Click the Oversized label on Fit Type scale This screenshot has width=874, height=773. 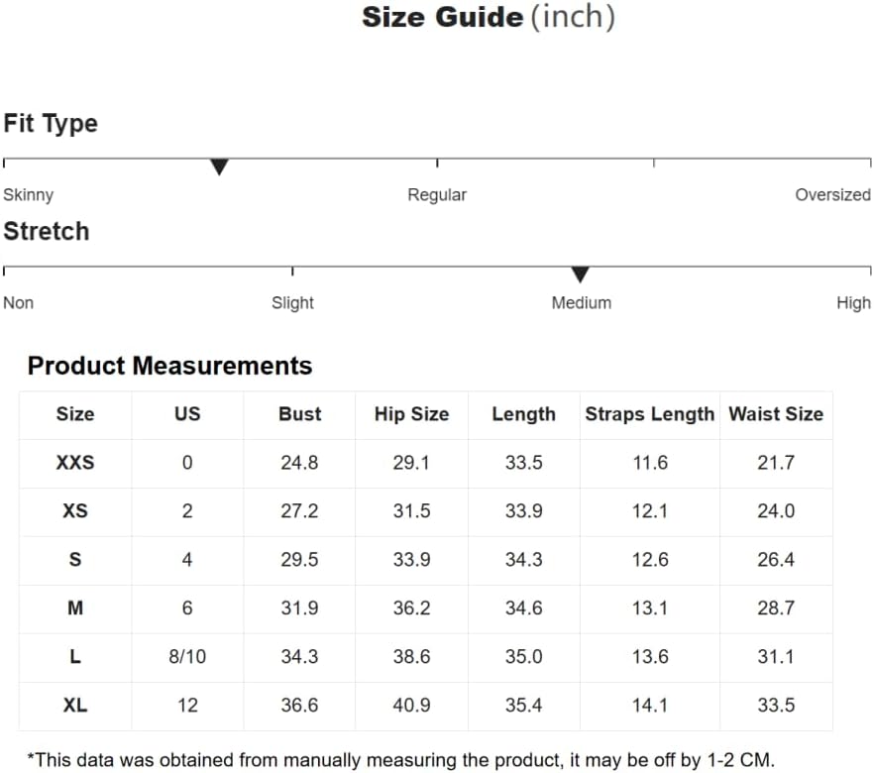point(832,195)
